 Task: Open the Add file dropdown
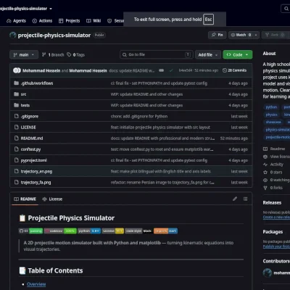tap(208, 54)
